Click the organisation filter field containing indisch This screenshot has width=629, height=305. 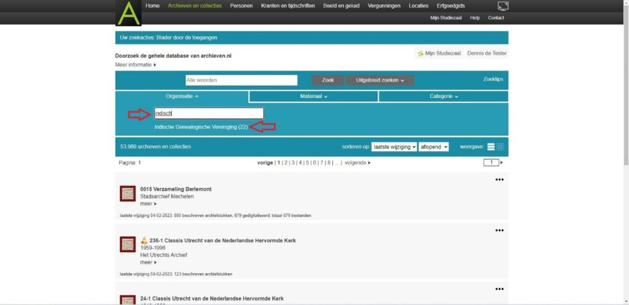click(x=209, y=114)
